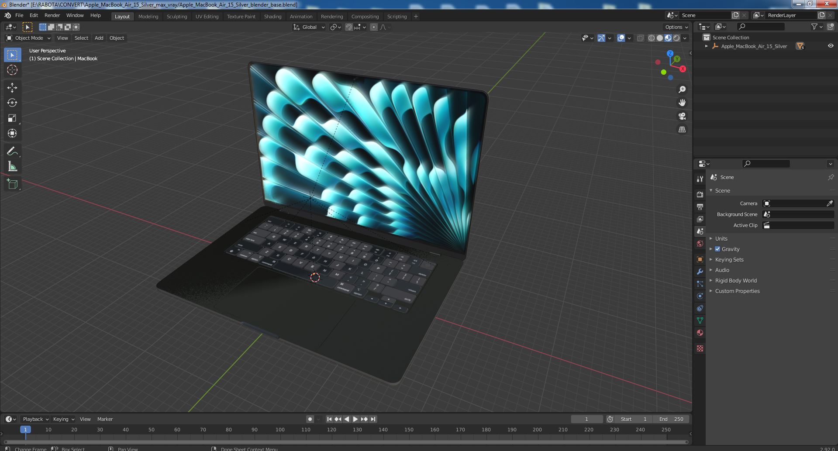Open the Texture properties tab
The width and height of the screenshot is (838, 451).
700,348
